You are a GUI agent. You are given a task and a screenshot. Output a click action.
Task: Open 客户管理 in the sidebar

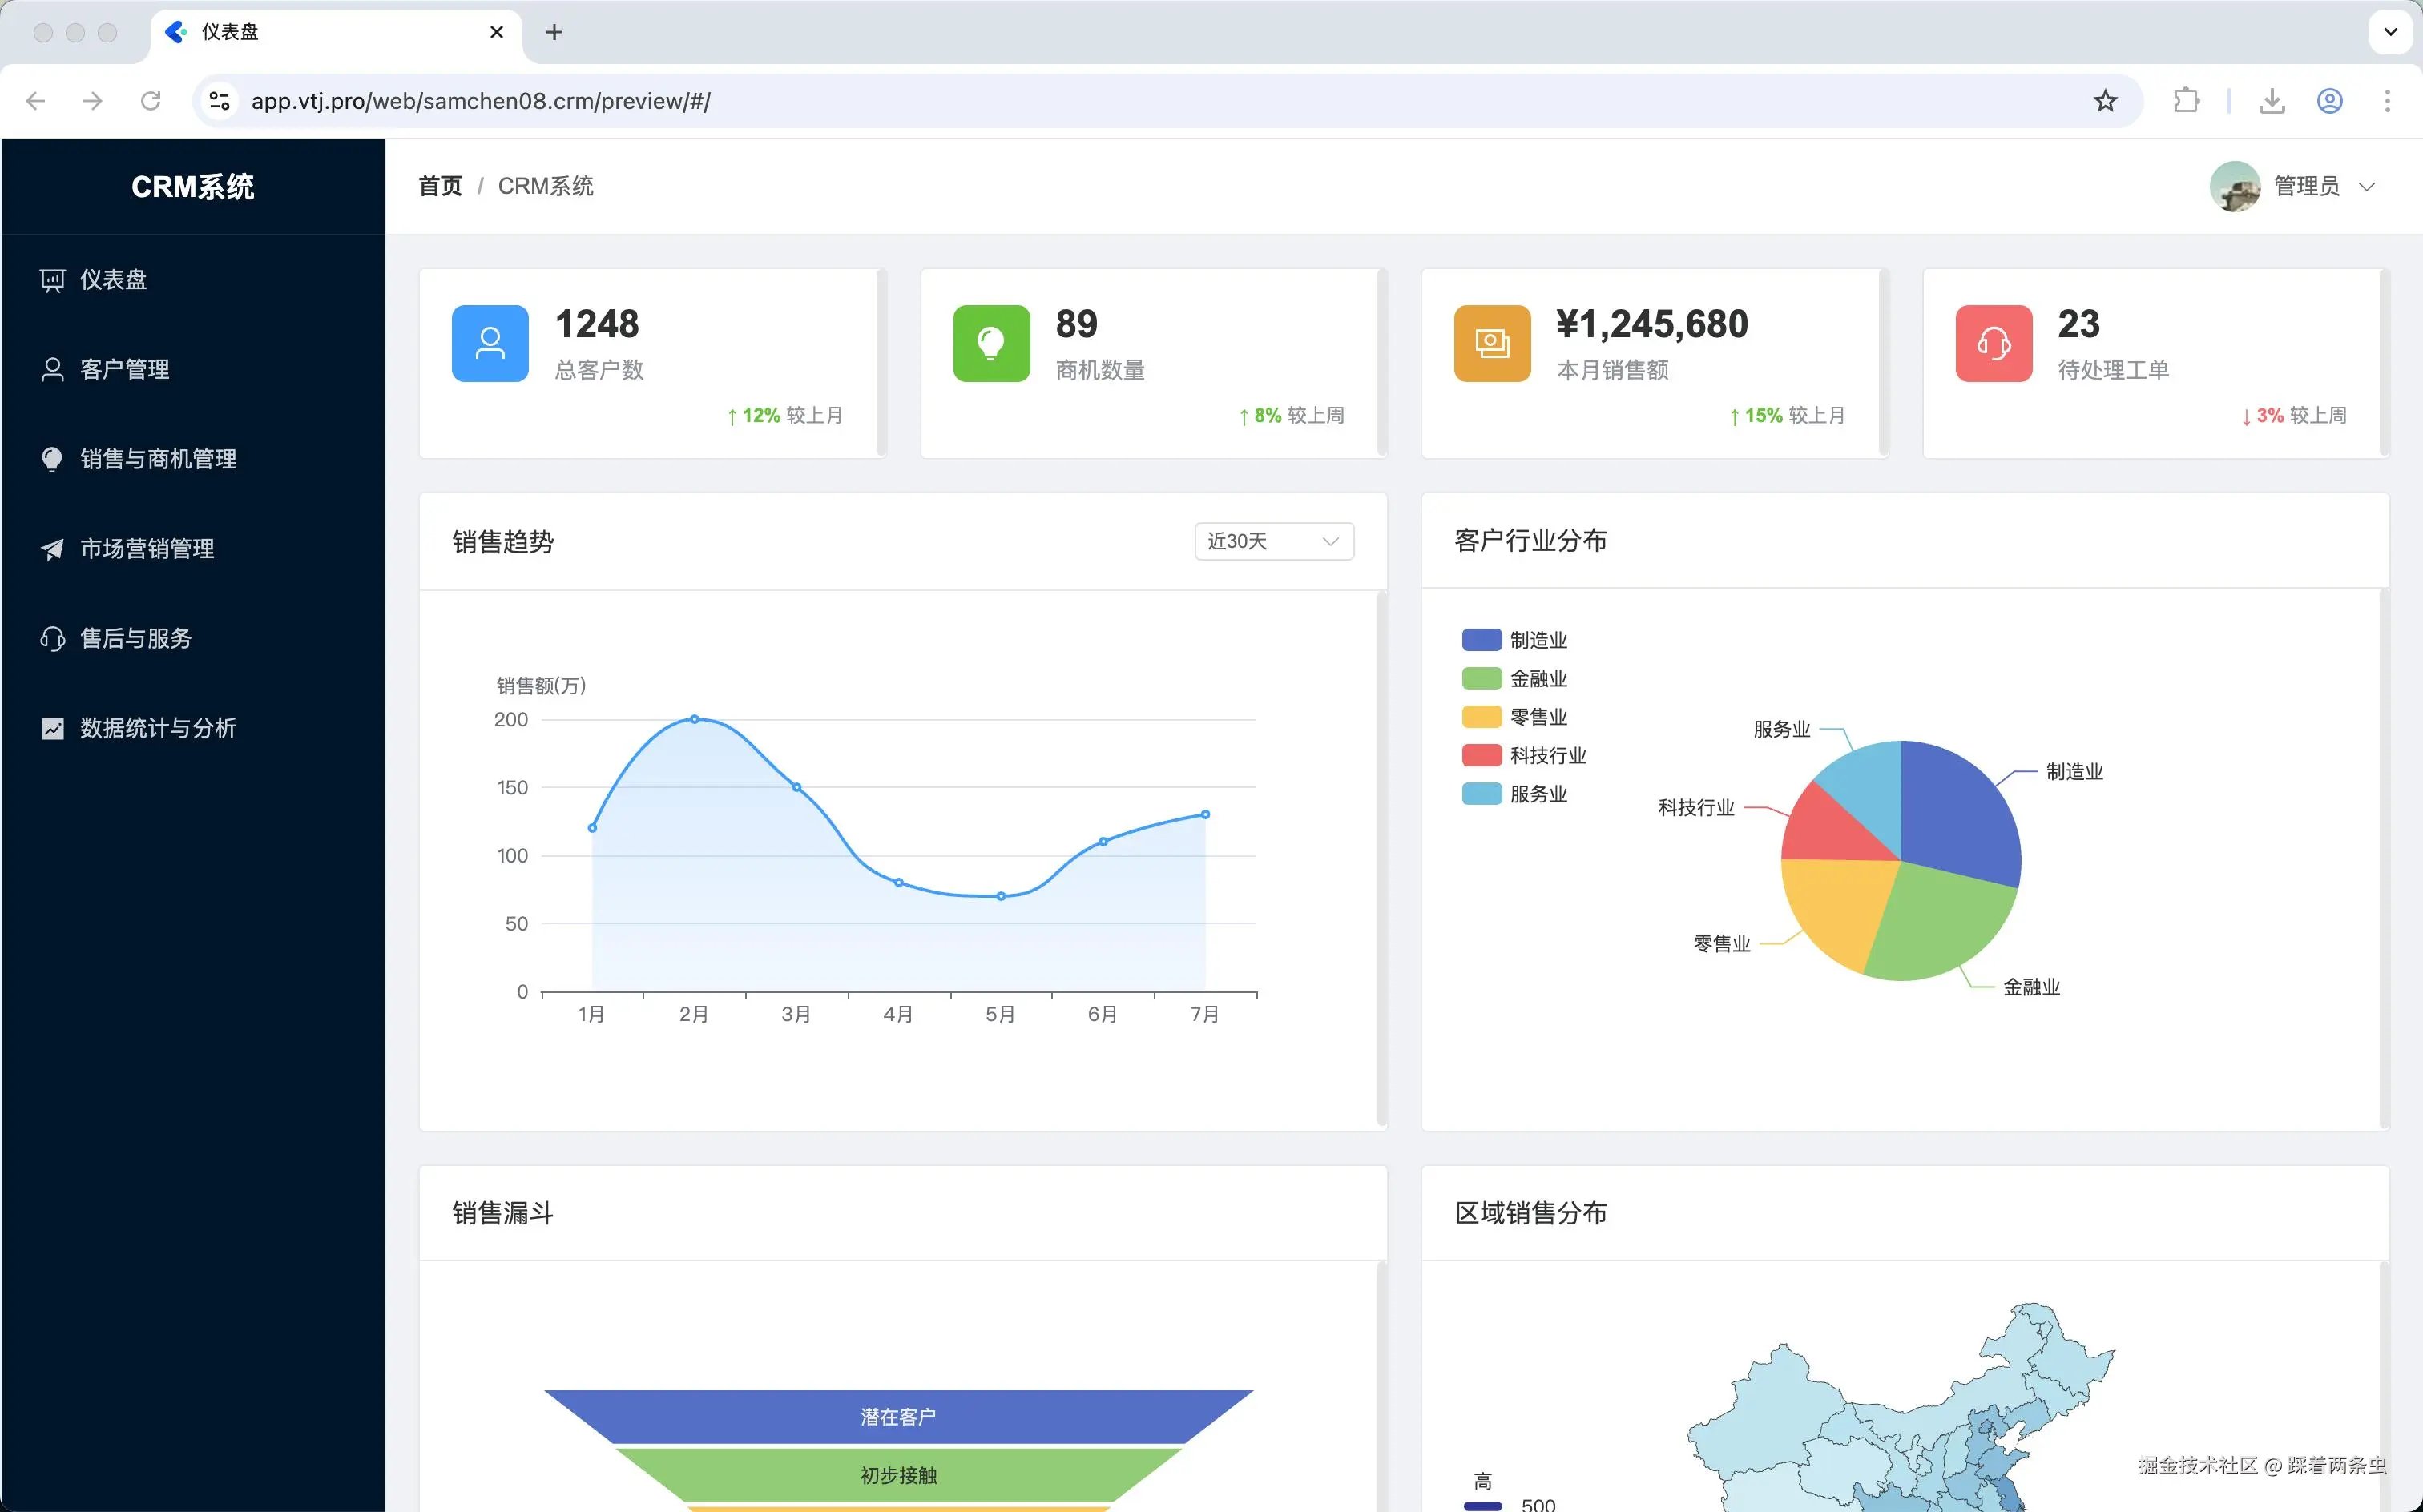tap(124, 369)
